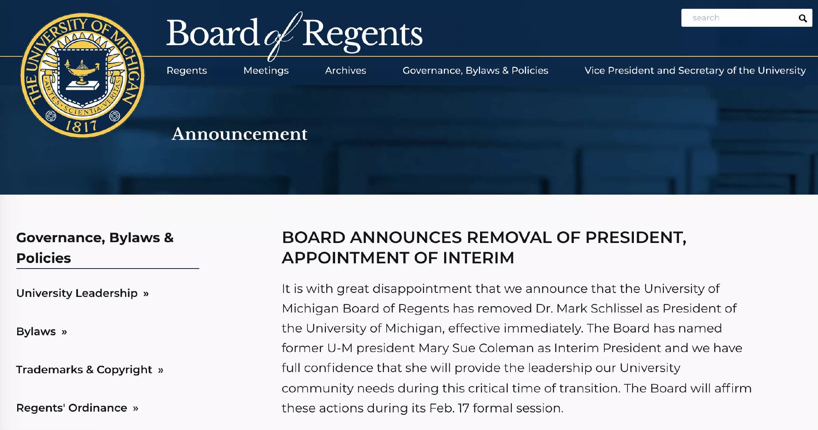Open the Bylaws sidebar link

click(36, 332)
